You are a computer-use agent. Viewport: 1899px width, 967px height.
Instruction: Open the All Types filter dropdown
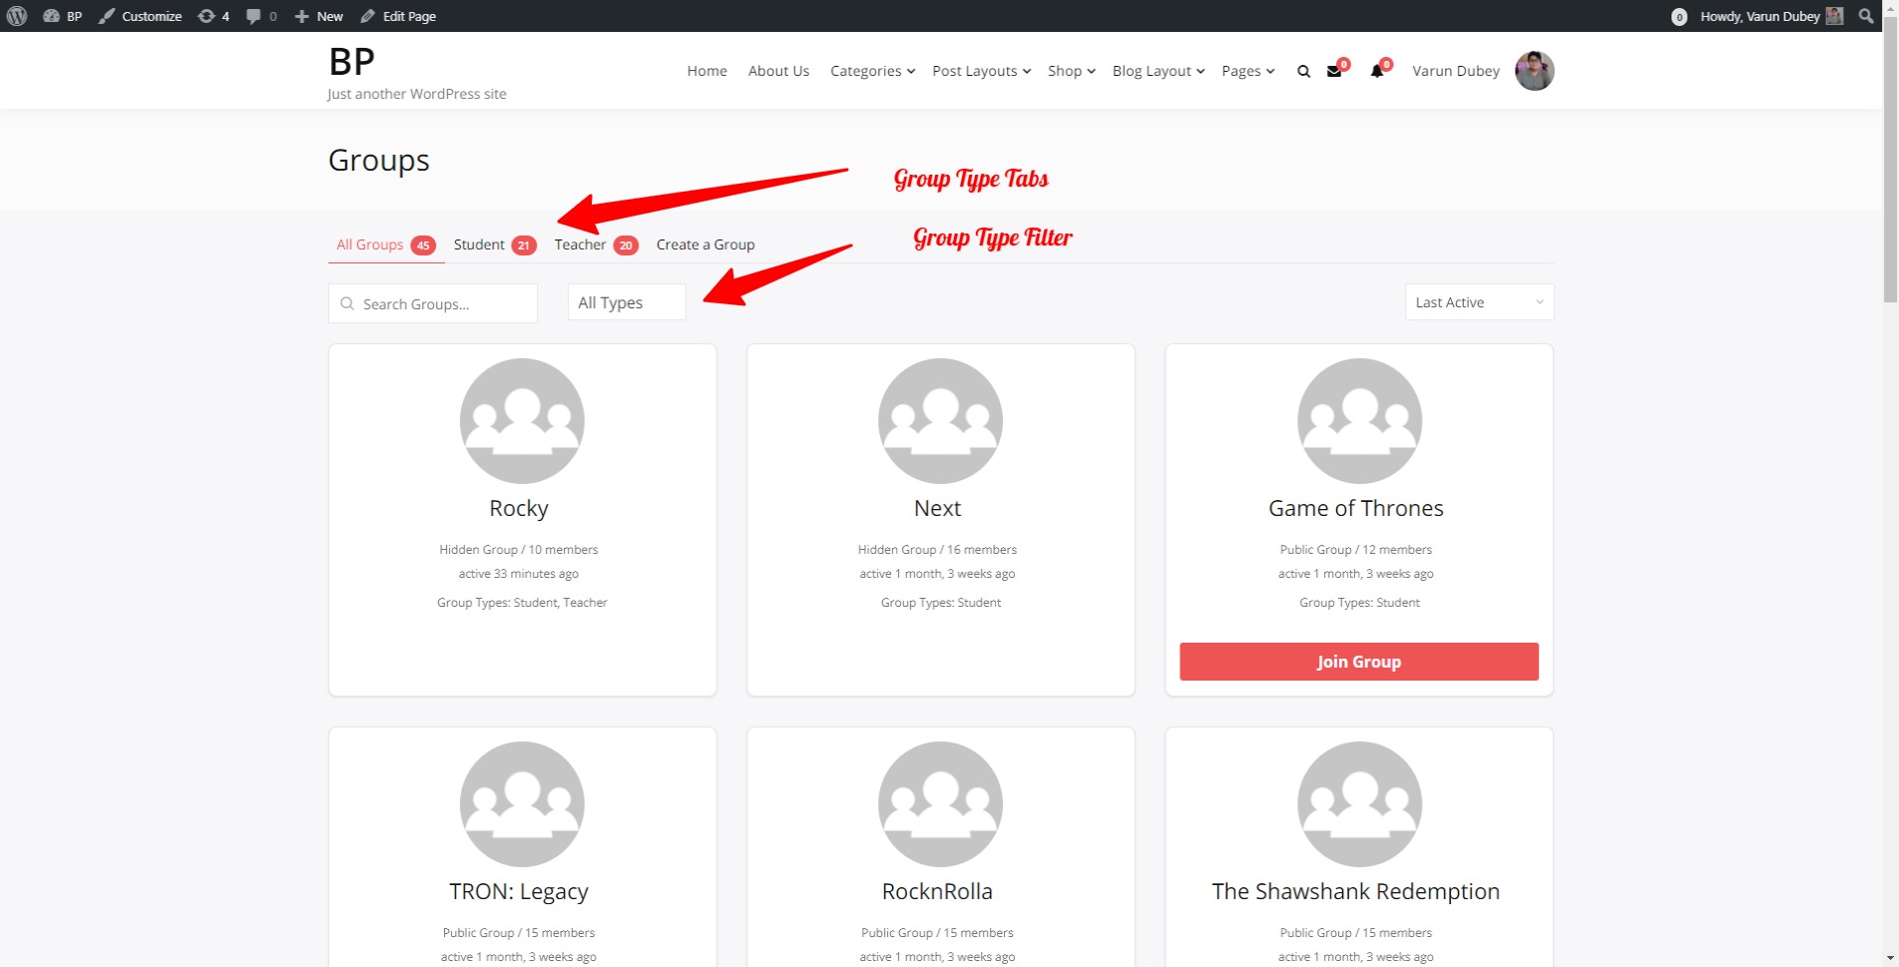point(627,302)
